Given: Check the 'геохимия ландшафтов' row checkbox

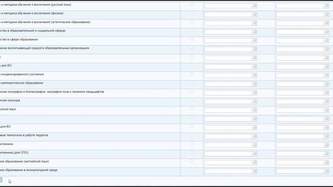Looking at the screenshot, I should tap(191, 91).
